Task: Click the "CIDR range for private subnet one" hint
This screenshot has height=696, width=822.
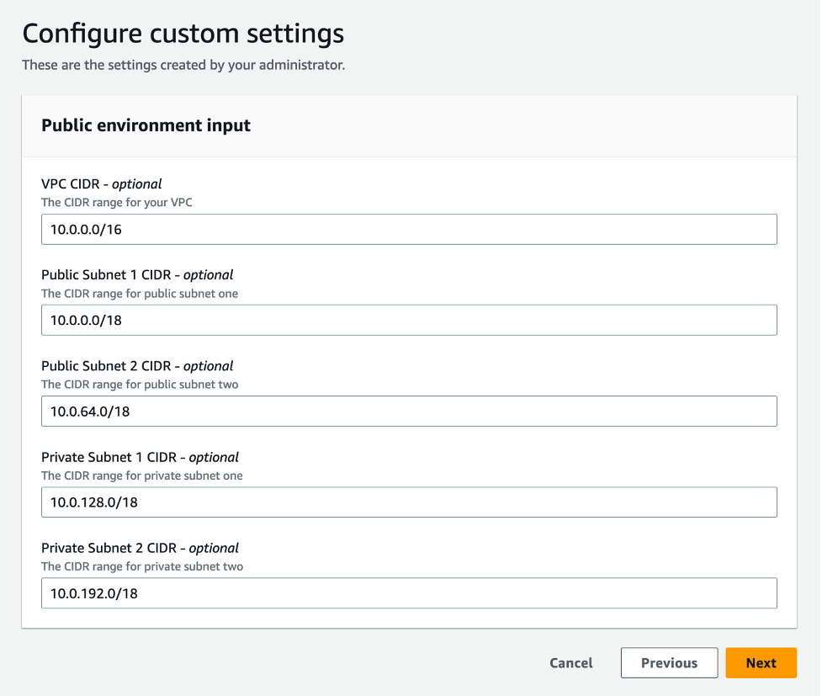Action: (141, 476)
